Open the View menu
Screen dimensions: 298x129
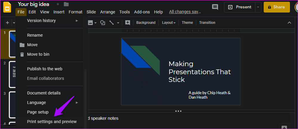45,12
